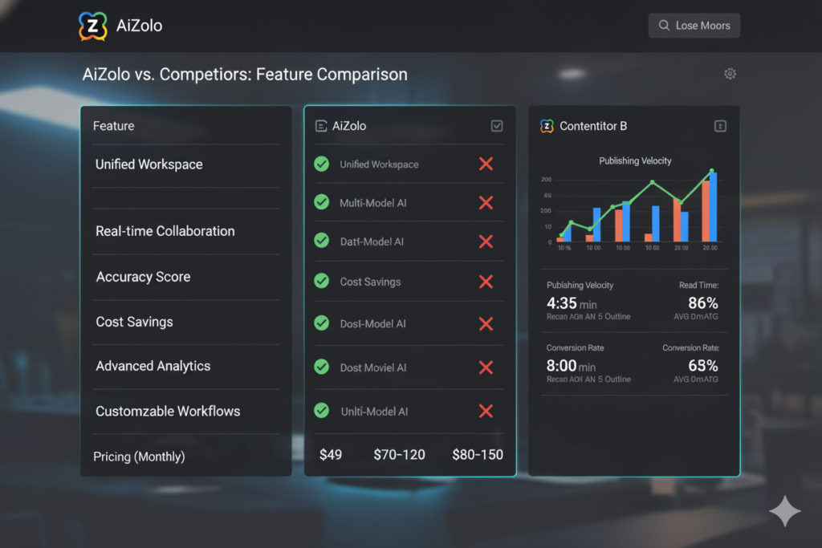Click the framed icon on the Contentitor B card

pos(720,125)
